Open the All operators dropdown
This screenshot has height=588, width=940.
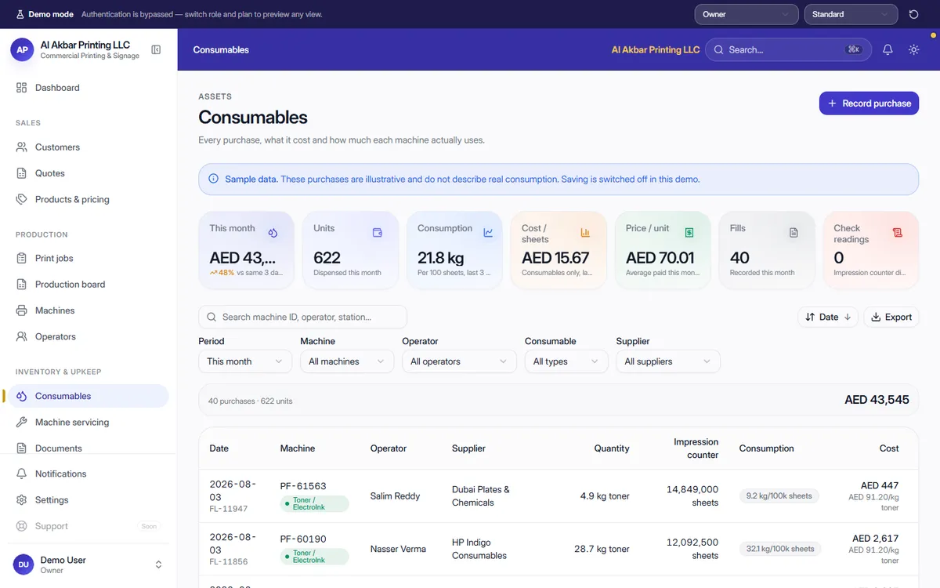459,361
